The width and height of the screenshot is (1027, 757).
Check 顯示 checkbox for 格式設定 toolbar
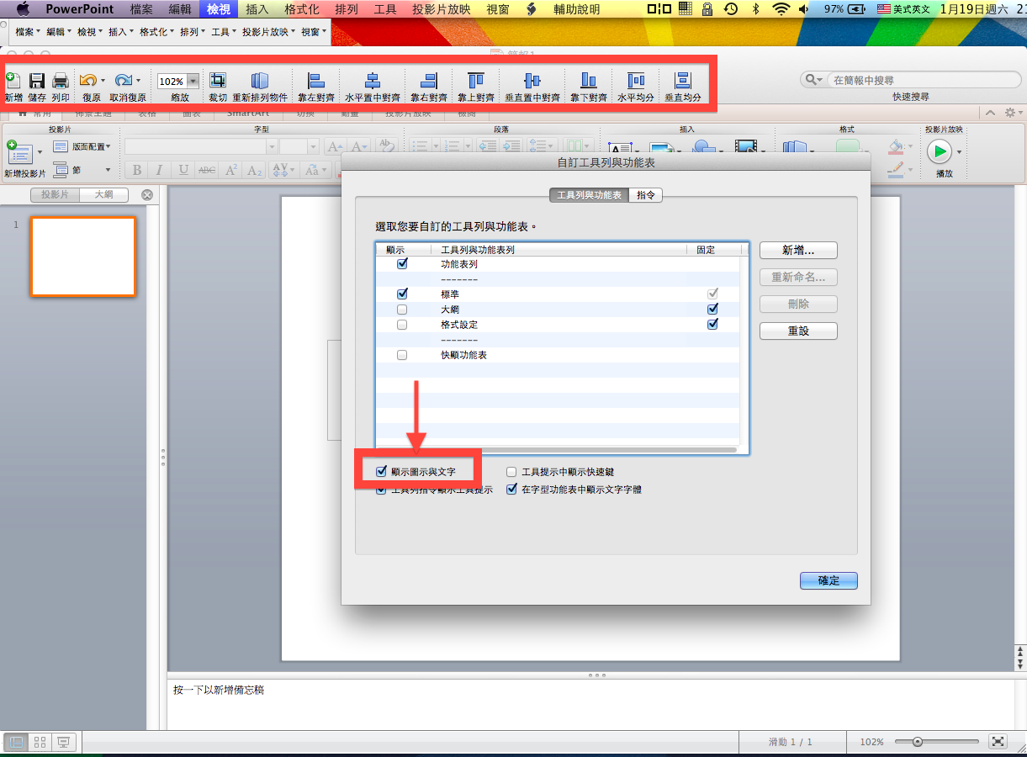[402, 325]
